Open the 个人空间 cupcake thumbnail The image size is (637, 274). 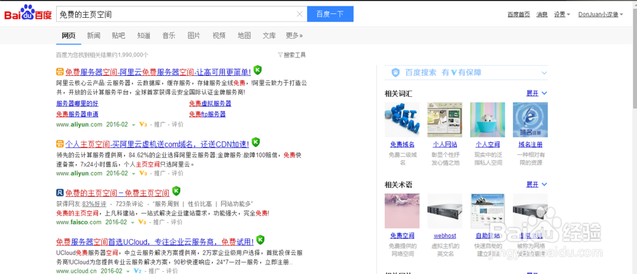[x=487, y=120]
